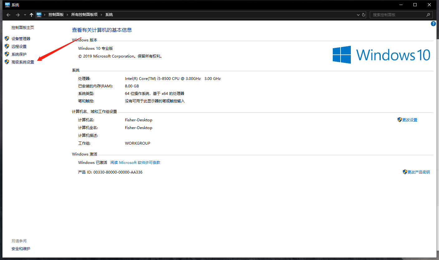Click the system icon in title bar
This screenshot has height=260, width=439.
point(7,5)
